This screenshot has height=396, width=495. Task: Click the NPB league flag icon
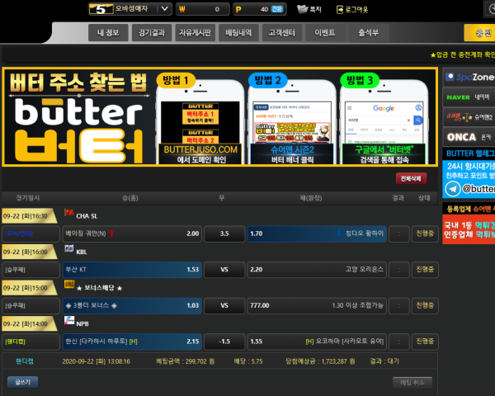[68, 322]
